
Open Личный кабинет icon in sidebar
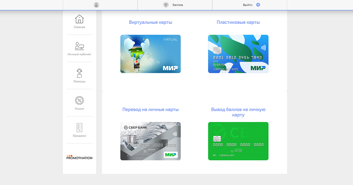(x=79, y=46)
